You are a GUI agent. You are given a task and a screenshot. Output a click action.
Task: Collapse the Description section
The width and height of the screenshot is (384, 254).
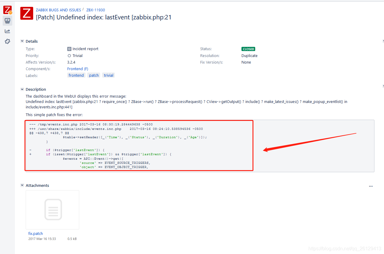click(x=22, y=89)
